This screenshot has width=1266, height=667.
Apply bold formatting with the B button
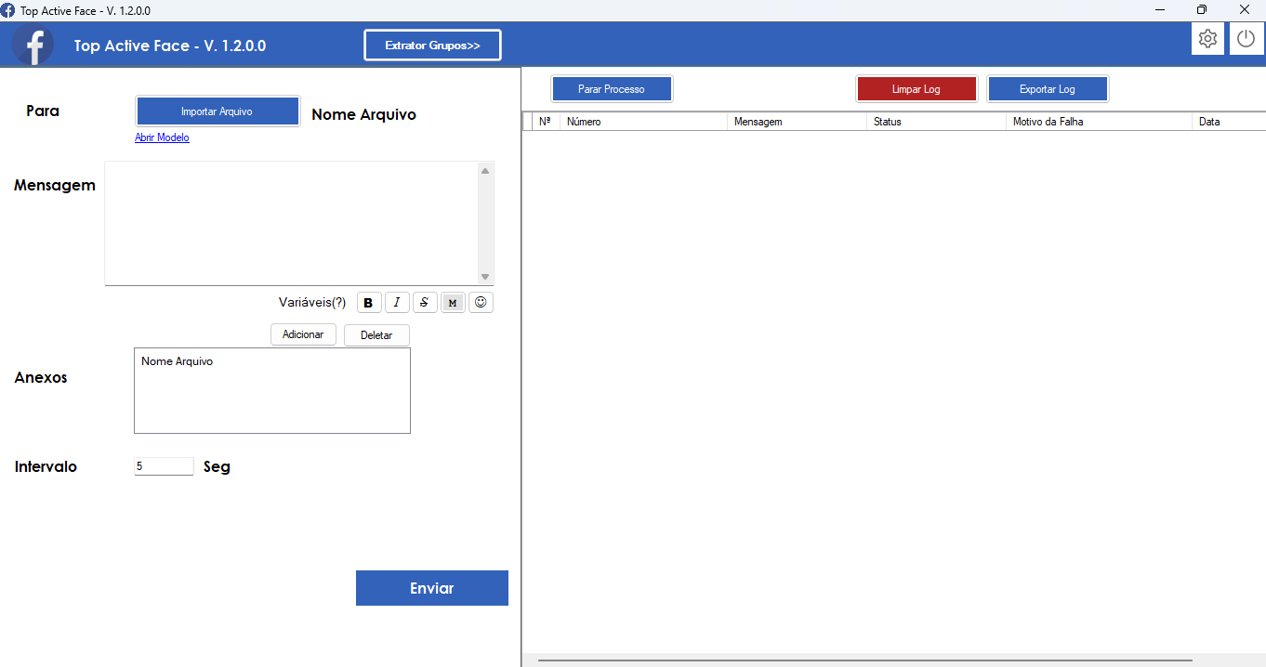pos(369,303)
